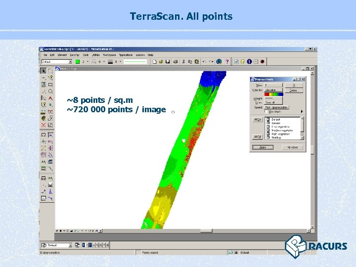This screenshot has width=356, height=267.
Task: Click the class list scrollbar down arrow
Action: click(302, 137)
